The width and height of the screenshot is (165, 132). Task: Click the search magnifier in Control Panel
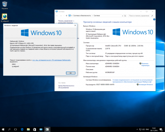152,16
